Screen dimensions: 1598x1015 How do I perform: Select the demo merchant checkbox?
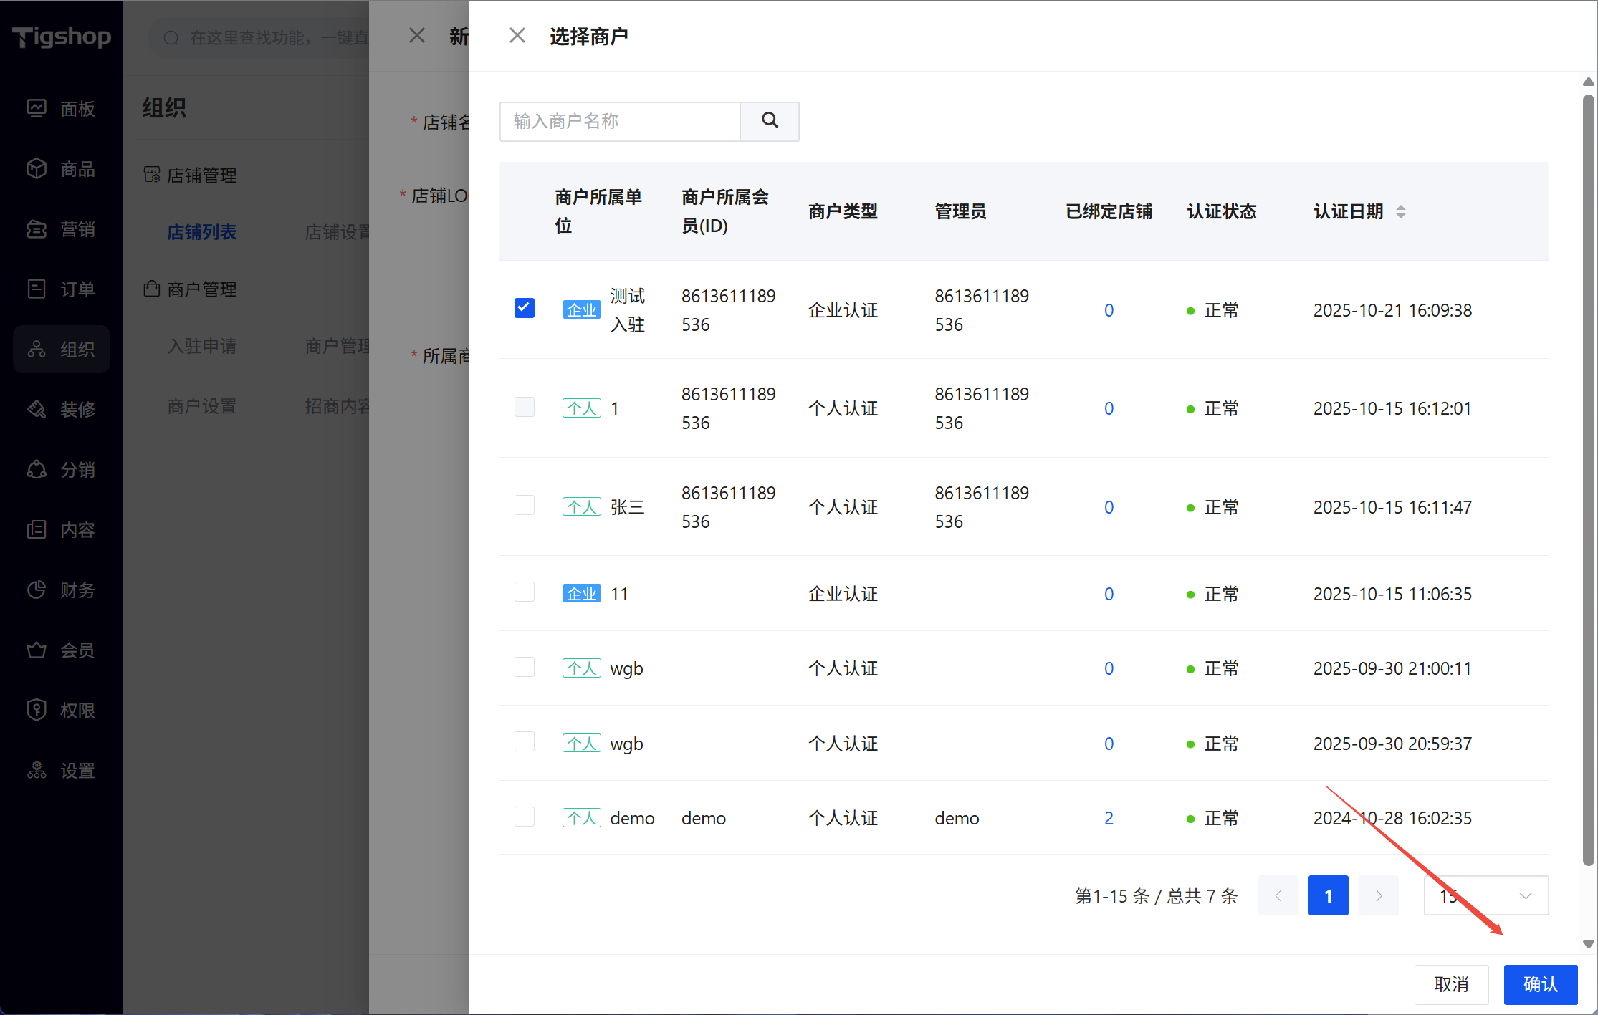pyautogui.click(x=525, y=817)
